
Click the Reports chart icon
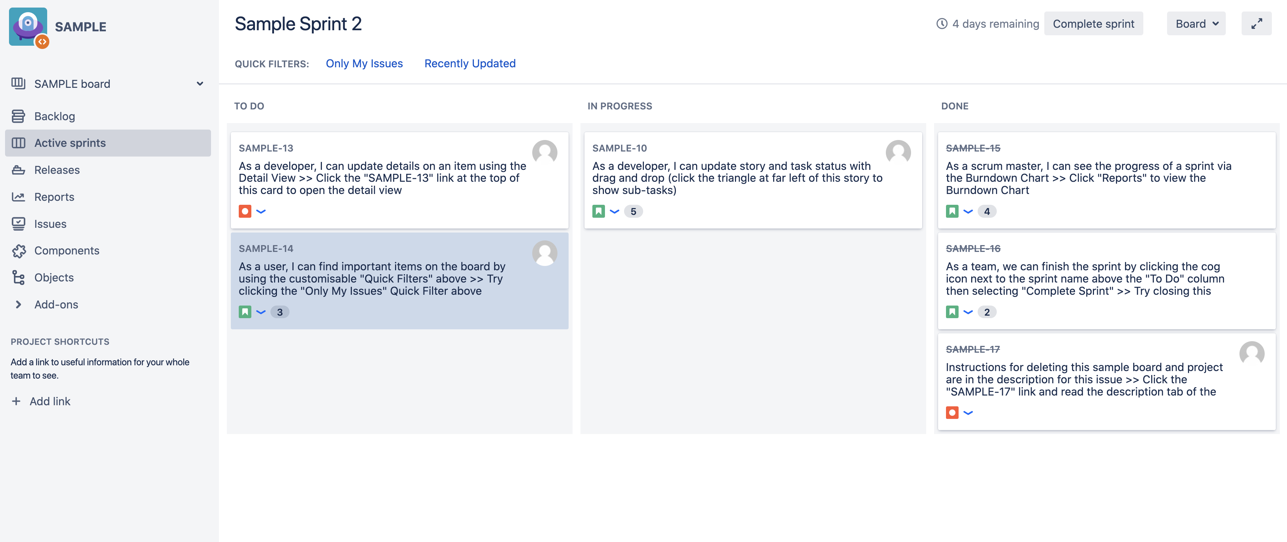point(18,197)
